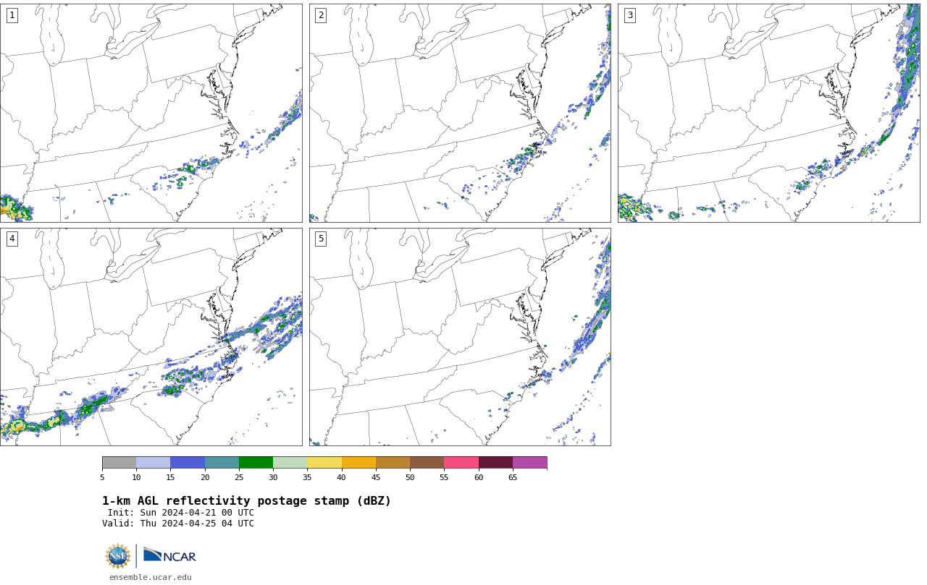The width and height of the screenshot is (927, 585).
Task: Click the dark green 25-30 dBZ swatch
Action: [256, 463]
